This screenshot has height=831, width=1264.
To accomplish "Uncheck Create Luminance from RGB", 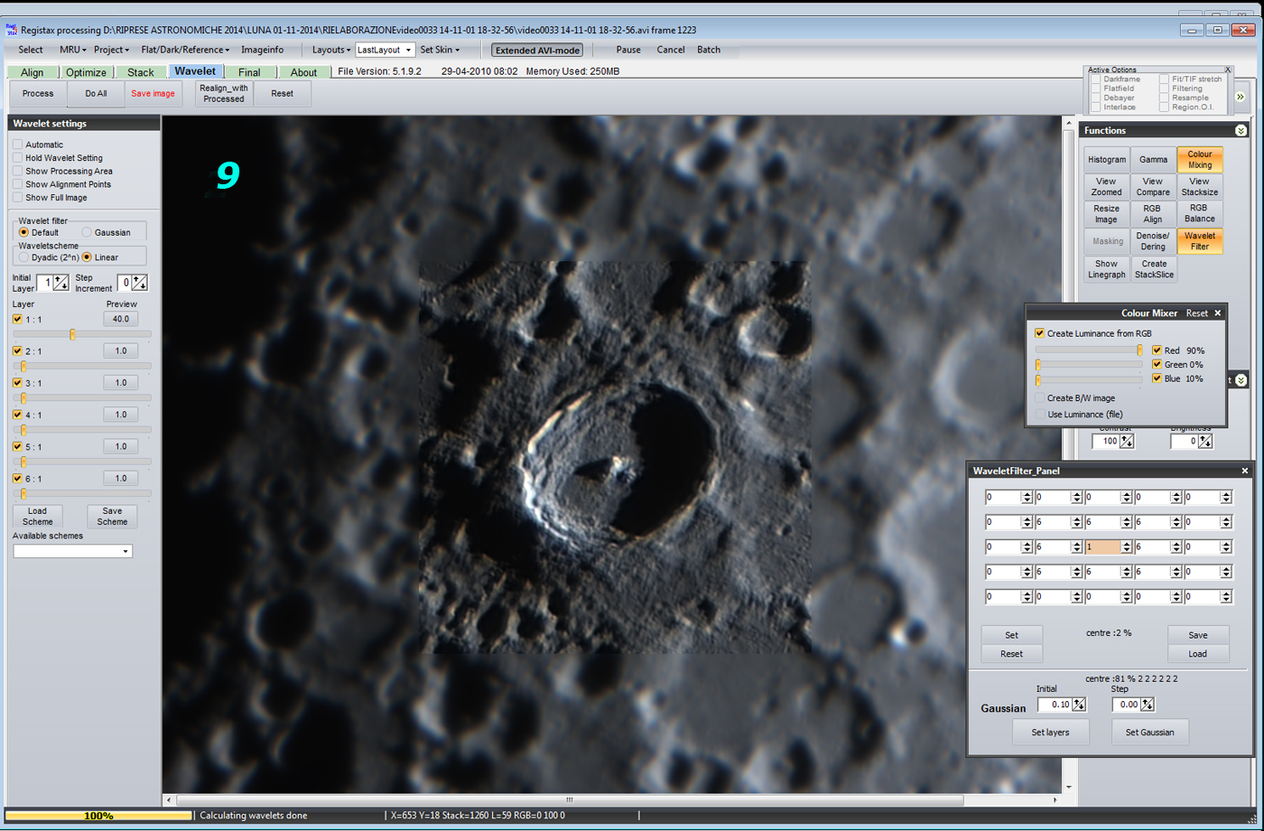I will coord(1041,333).
